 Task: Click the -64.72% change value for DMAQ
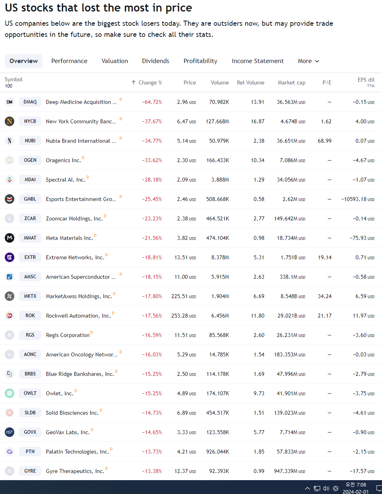pos(152,102)
